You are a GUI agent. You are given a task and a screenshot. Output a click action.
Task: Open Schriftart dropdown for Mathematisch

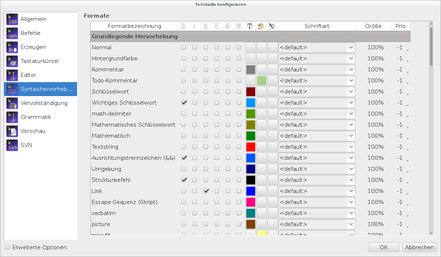[x=317, y=136]
